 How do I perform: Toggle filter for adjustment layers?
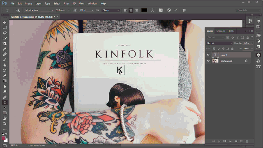[x=233, y=37]
